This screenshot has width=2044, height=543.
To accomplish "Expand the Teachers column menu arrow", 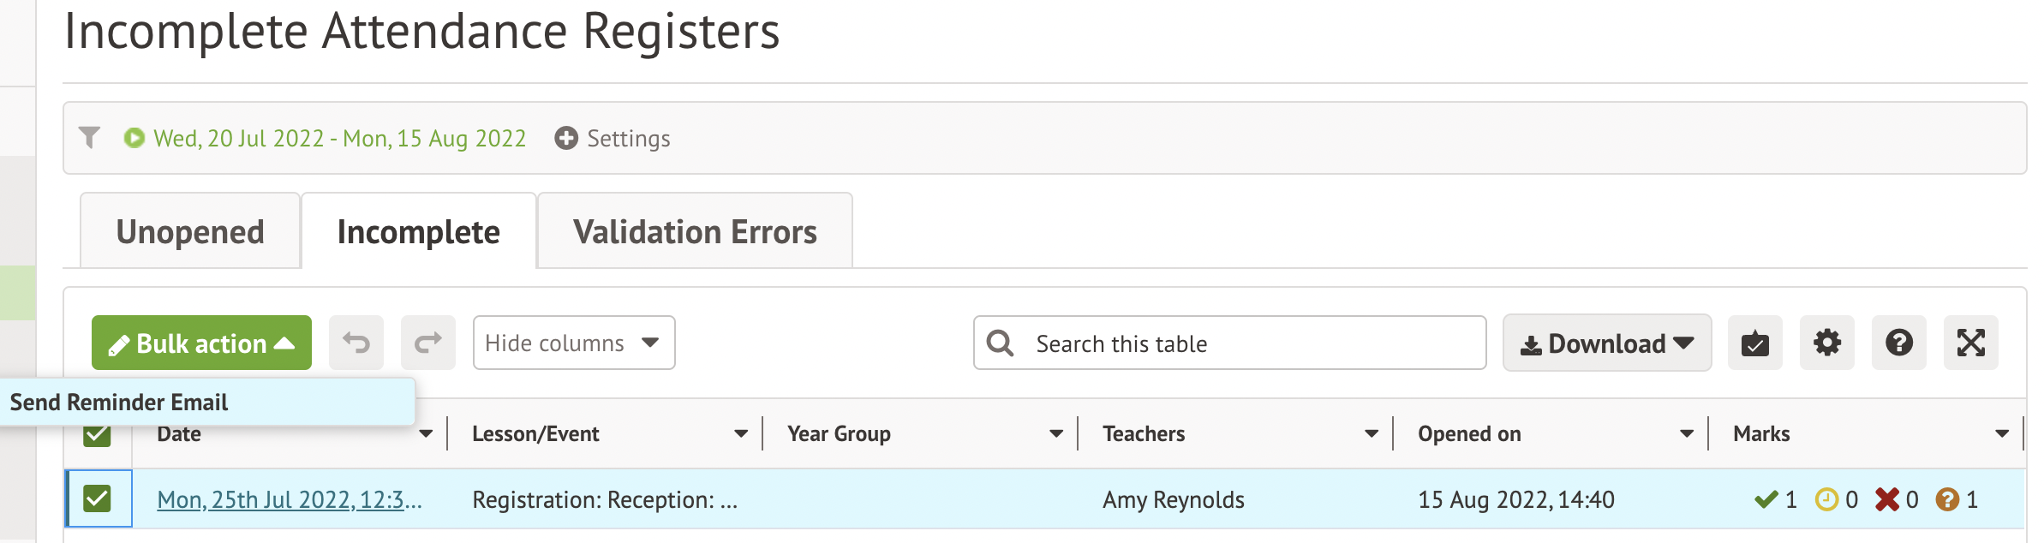I will [1372, 434].
